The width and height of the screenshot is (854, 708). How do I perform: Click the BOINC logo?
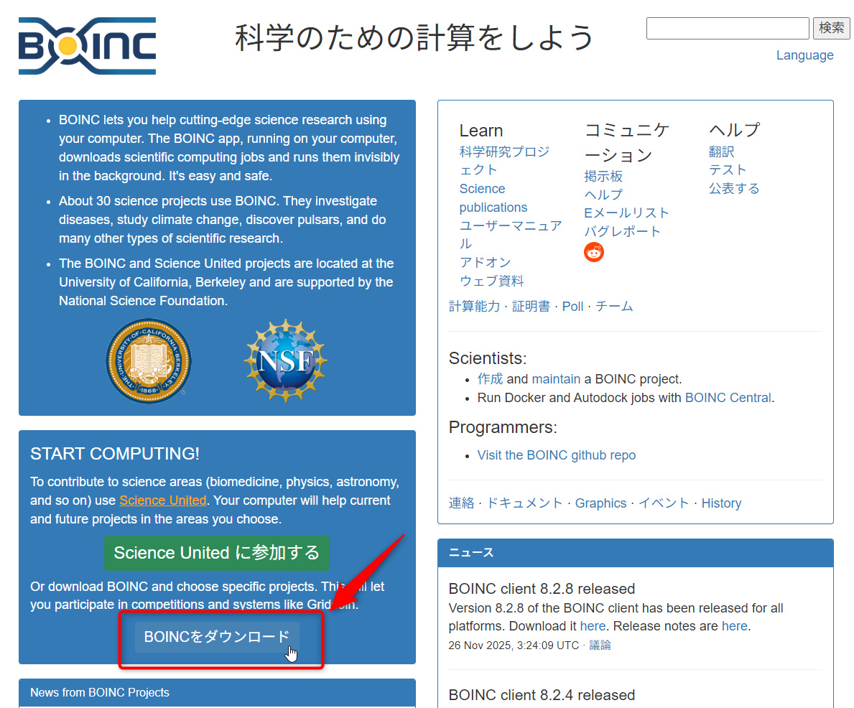[x=85, y=45]
